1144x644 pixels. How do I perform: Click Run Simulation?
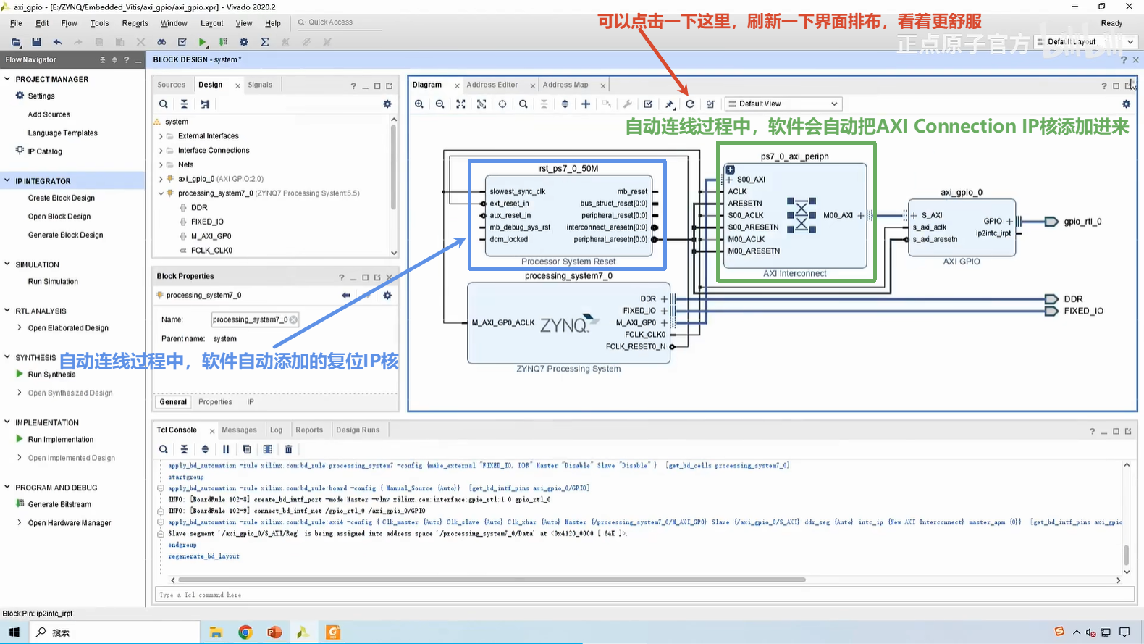(53, 282)
